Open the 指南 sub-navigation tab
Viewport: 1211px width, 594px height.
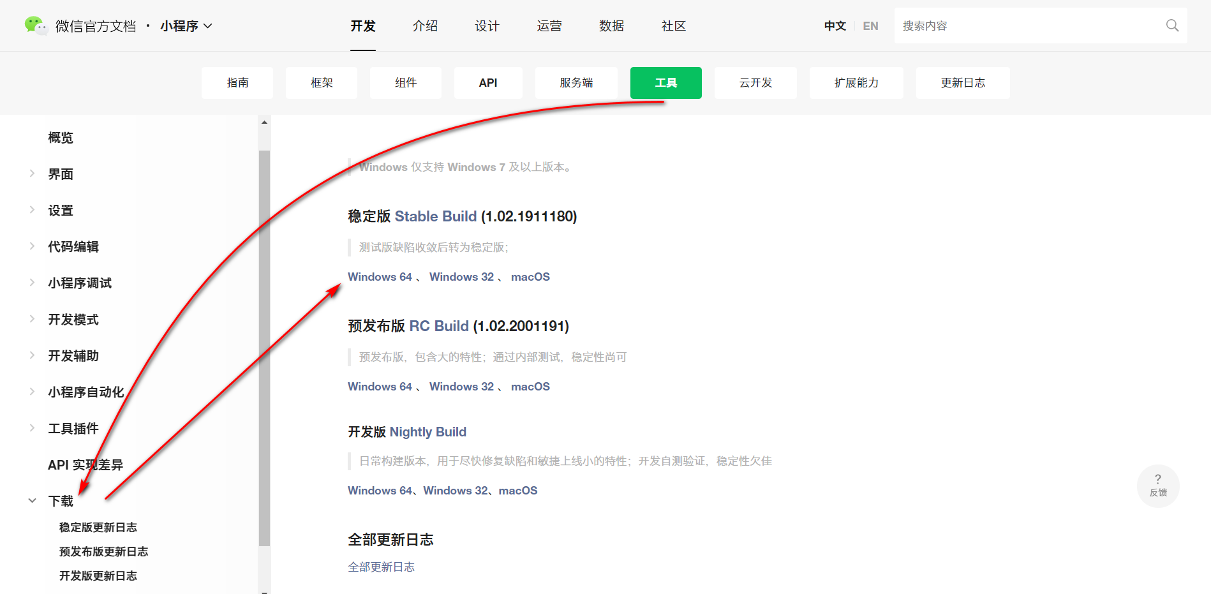[237, 83]
